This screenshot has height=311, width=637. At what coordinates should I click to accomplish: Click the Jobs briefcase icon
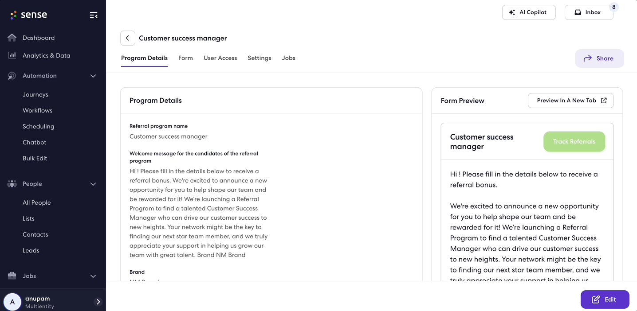pos(12,276)
